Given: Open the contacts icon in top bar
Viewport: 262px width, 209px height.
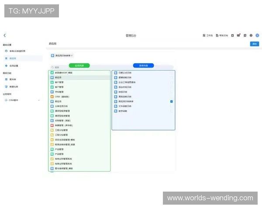Looking at the screenshot, I should click(232, 35).
